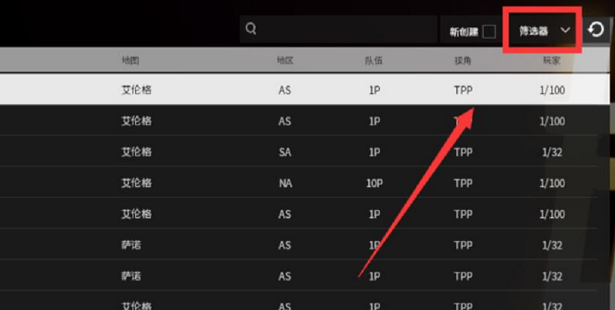
Task: Click the magnifier search icon
Action: [251, 29]
